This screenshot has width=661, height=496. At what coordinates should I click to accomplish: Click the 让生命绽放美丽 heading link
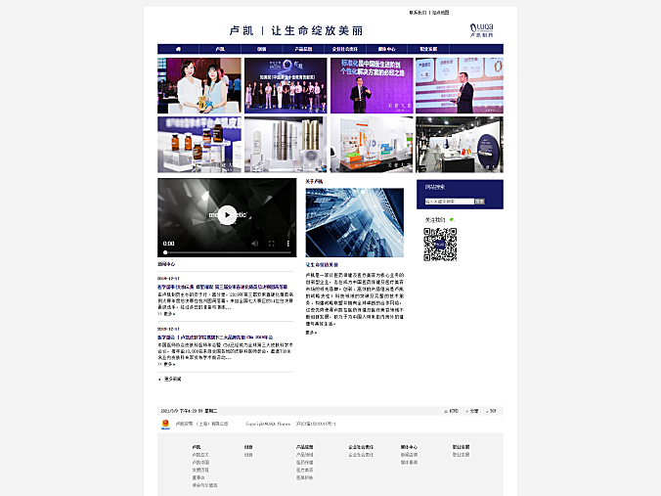[322, 265]
